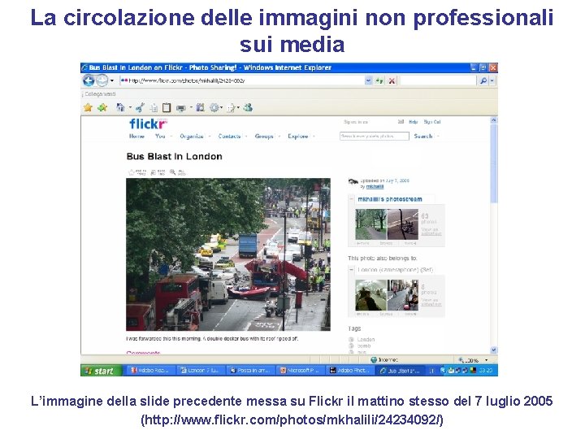This screenshot has width=585, height=439.
Task: Open the Contacts menu on Flickr
Action: [229, 137]
